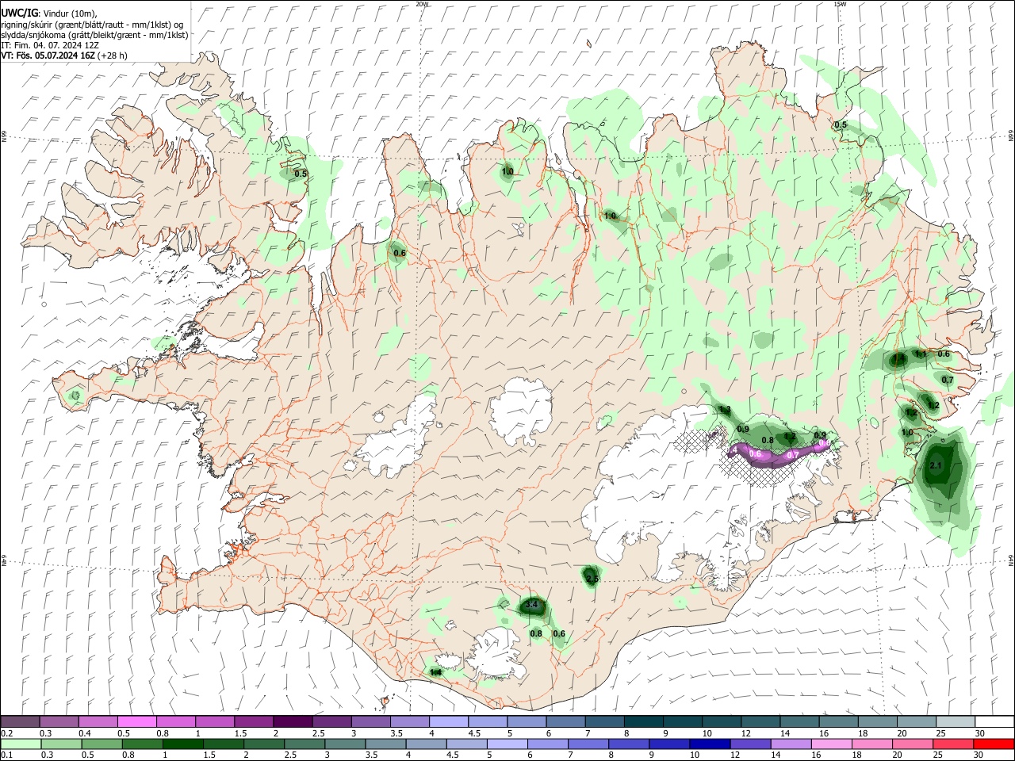This screenshot has width=1015, height=761.
Task: Click the 'UWC/IG' title label
Action: (x=18, y=13)
